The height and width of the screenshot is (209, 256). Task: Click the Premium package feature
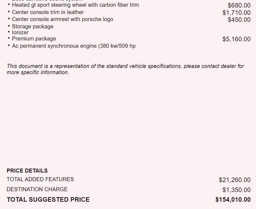34,39
